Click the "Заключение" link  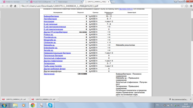click(49, 74)
